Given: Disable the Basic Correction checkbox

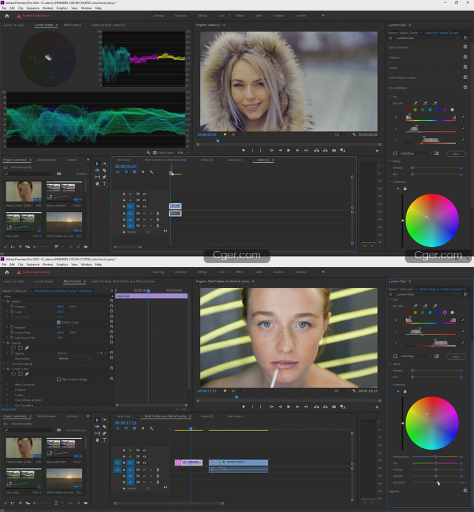Looking at the screenshot, I should [465, 47].
